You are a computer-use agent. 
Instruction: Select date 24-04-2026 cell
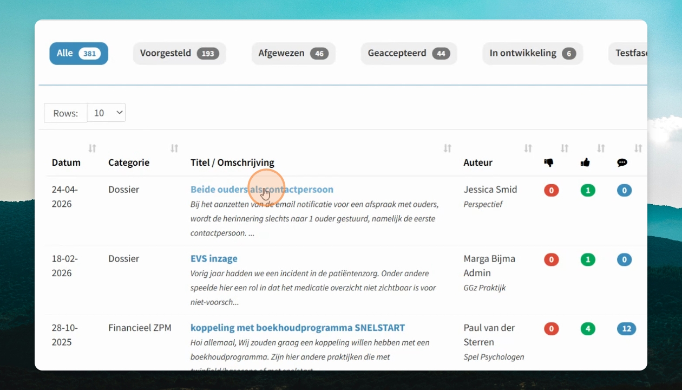(65, 197)
